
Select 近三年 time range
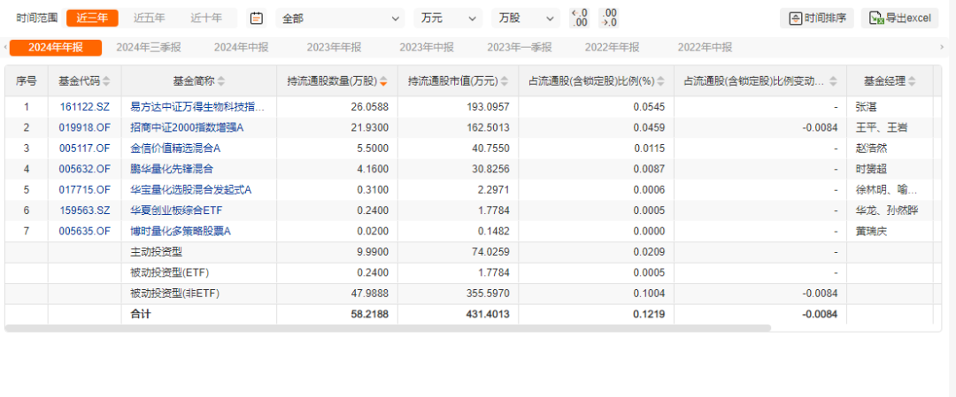pos(92,18)
